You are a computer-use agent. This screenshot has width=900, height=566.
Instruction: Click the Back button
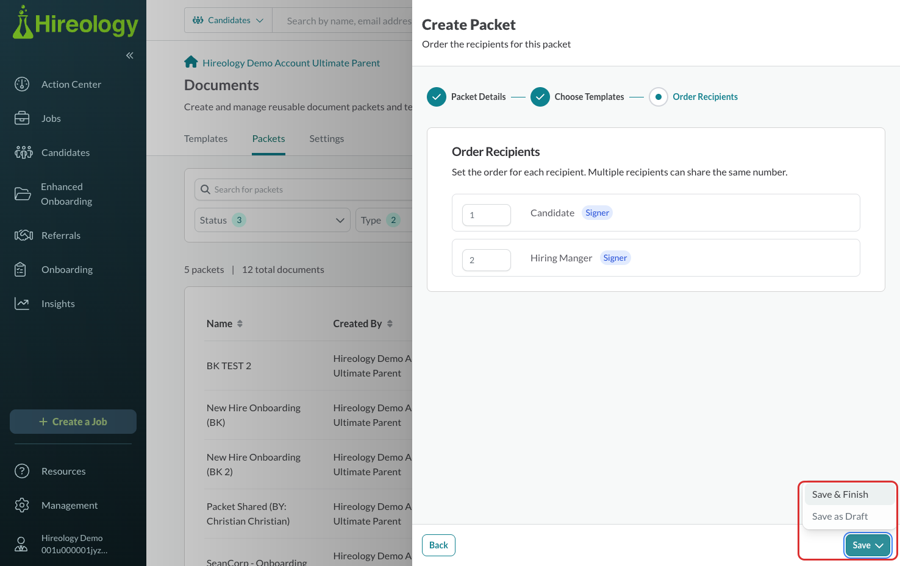coord(438,545)
